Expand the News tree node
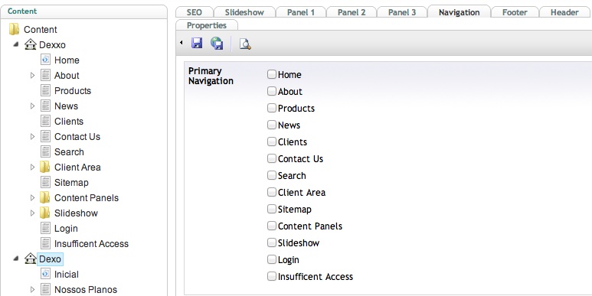Screen dimensions: 592x296 32,106
